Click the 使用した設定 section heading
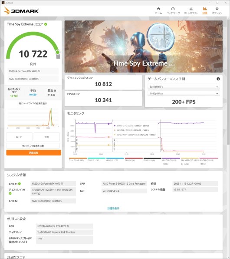 pyautogui.click(x=16, y=219)
